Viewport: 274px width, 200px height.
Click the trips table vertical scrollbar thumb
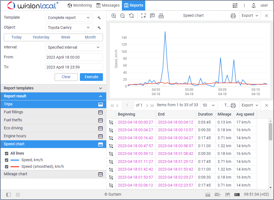click(270, 132)
